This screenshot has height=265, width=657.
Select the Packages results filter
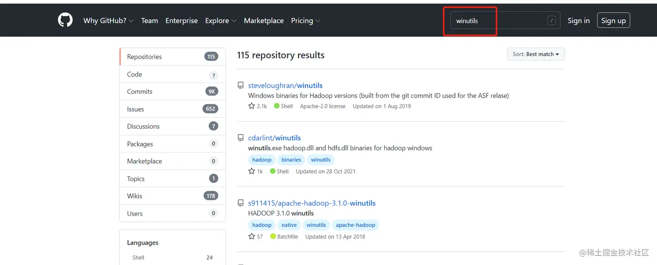coord(173,144)
